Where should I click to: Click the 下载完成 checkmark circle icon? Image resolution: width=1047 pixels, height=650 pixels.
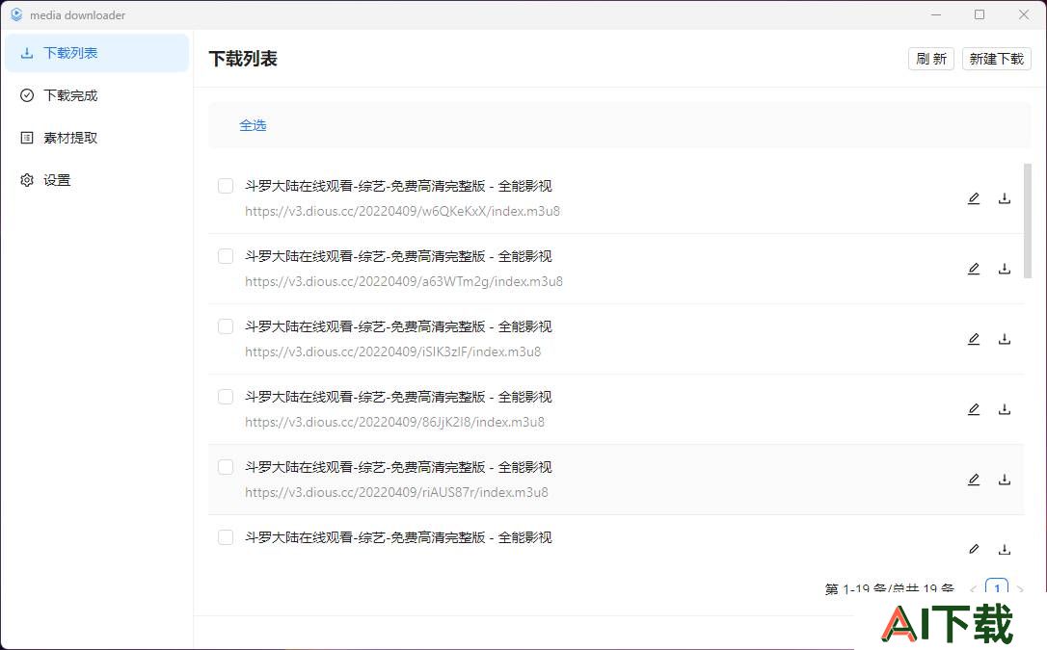27,95
